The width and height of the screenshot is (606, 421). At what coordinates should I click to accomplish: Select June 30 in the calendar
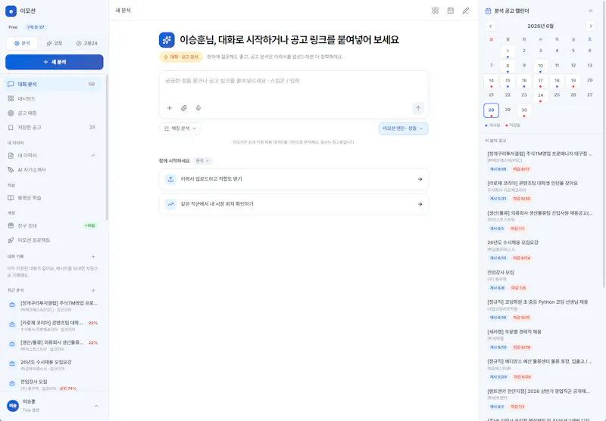(x=524, y=110)
